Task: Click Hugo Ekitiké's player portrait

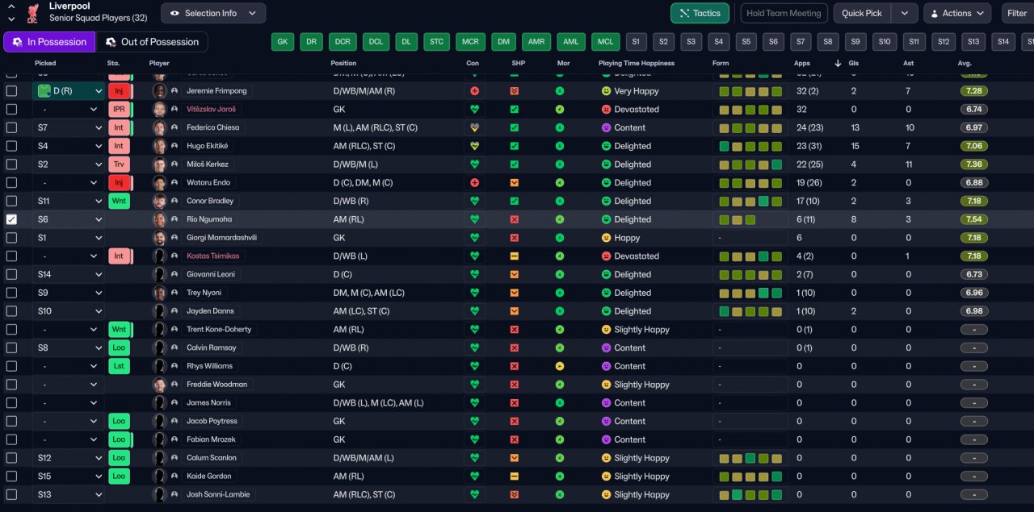Action: tap(159, 146)
